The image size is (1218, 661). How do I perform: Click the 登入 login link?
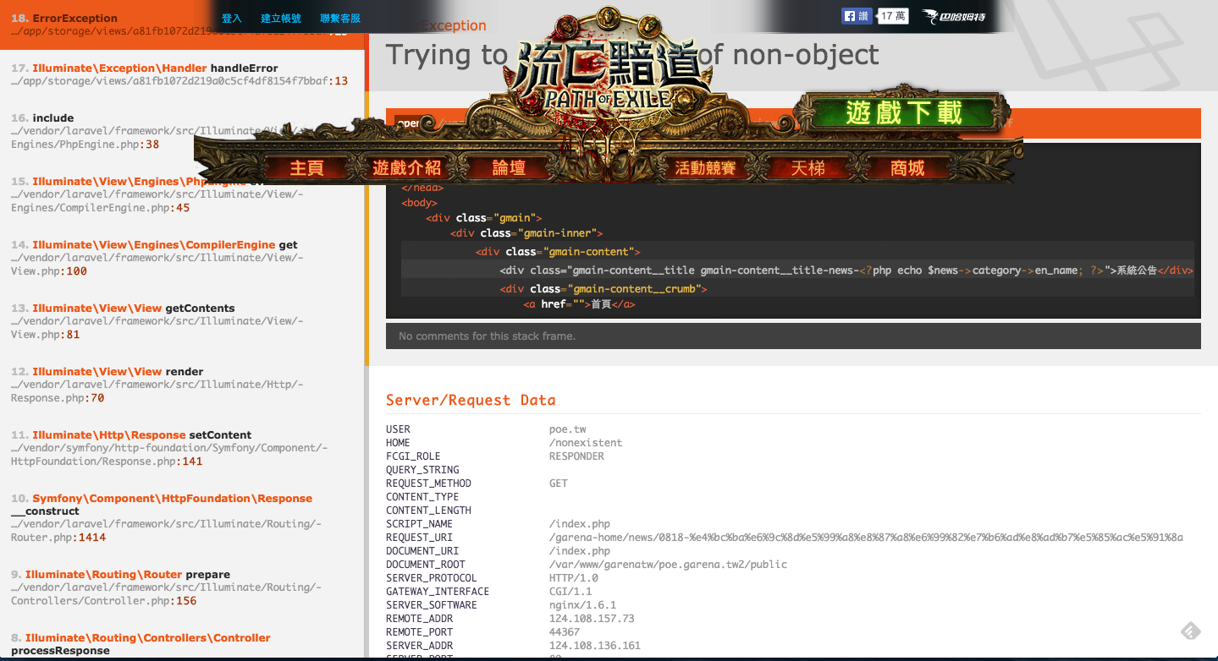coord(232,18)
